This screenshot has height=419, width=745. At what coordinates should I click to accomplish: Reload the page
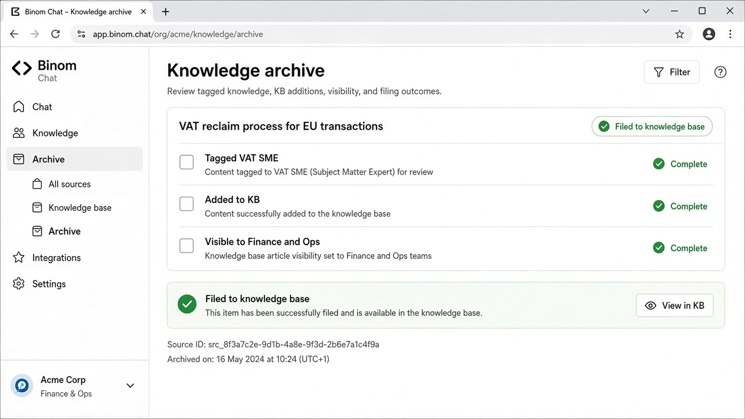pos(55,34)
